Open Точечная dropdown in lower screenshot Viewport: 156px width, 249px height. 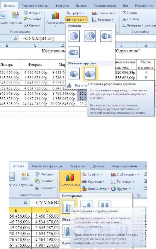pos(122,181)
